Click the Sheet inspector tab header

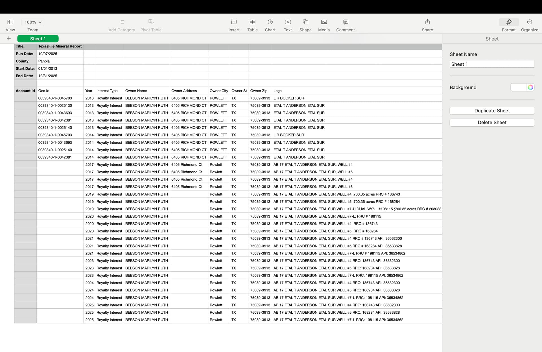tap(492, 39)
